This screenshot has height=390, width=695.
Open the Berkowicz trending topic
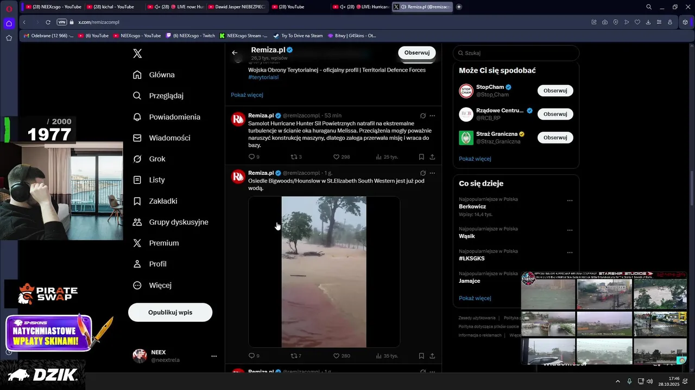(472, 206)
